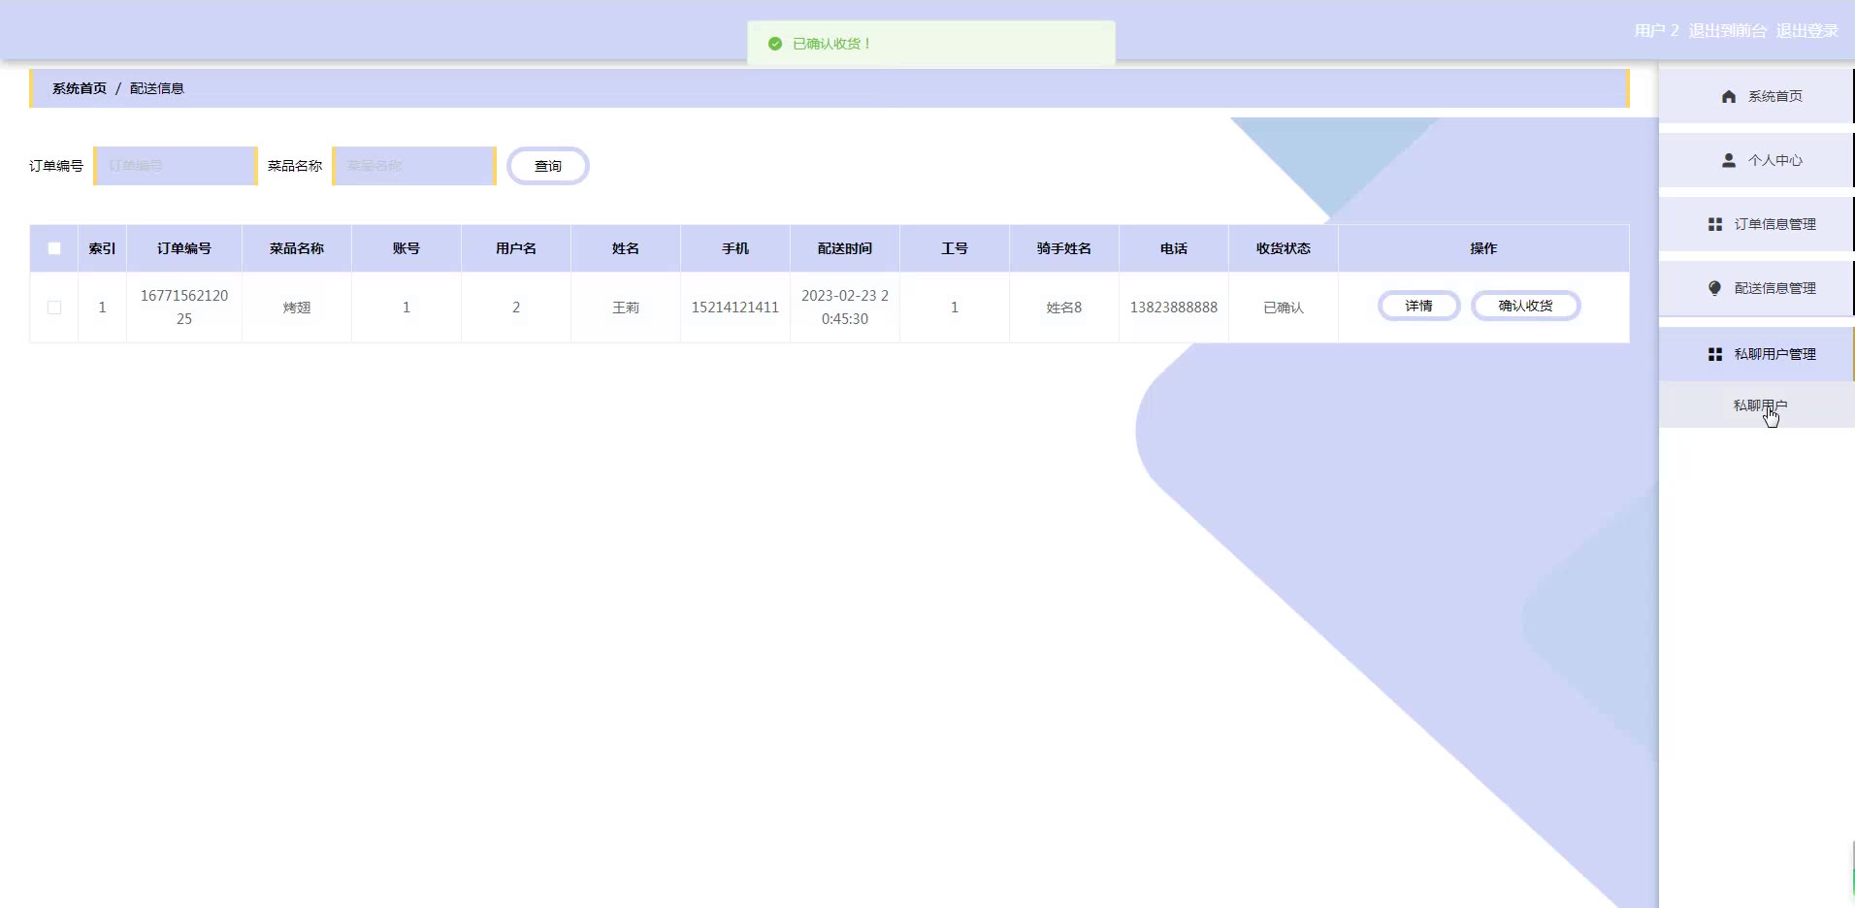Toggle the select-all checkbox in table header

pos(54,248)
